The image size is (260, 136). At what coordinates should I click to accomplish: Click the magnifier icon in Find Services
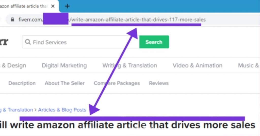[x=28, y=42]
